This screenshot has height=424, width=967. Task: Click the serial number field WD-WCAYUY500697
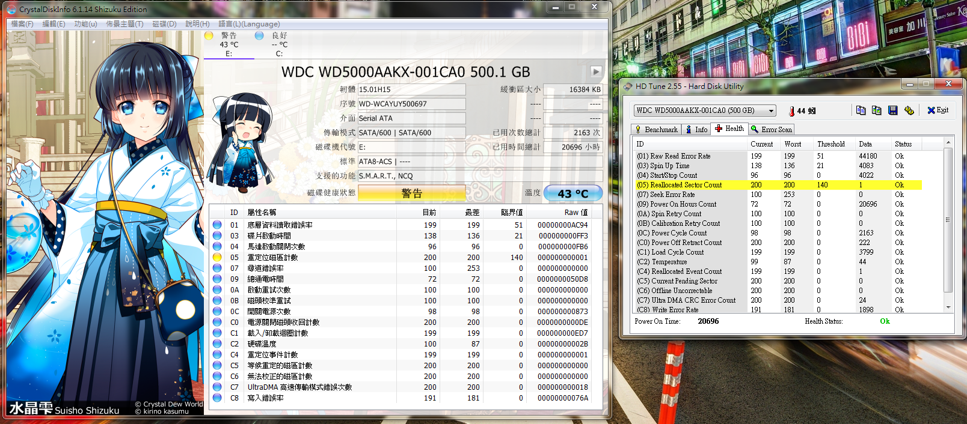point(412,104)
